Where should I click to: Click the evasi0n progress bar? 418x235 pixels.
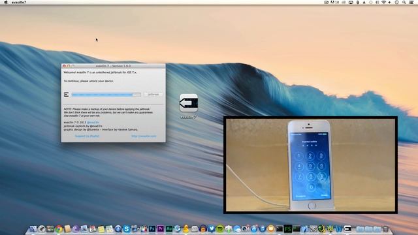pos(106,94)
